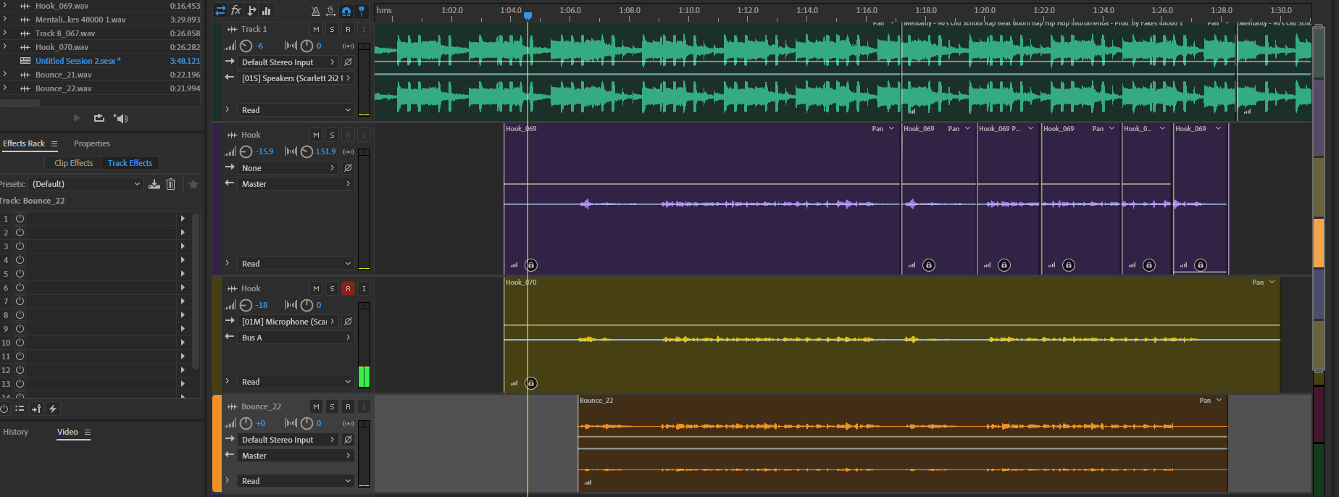Toggle monitor input on Hook track routed to Bus A
1339x497 pixels.
tap(364, 288)
